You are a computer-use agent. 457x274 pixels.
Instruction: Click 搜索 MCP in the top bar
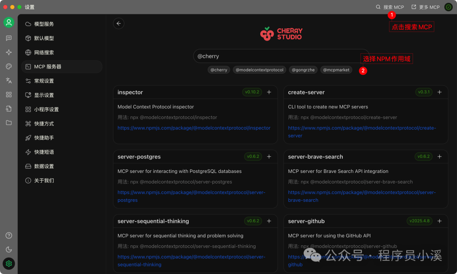point(390,7)
